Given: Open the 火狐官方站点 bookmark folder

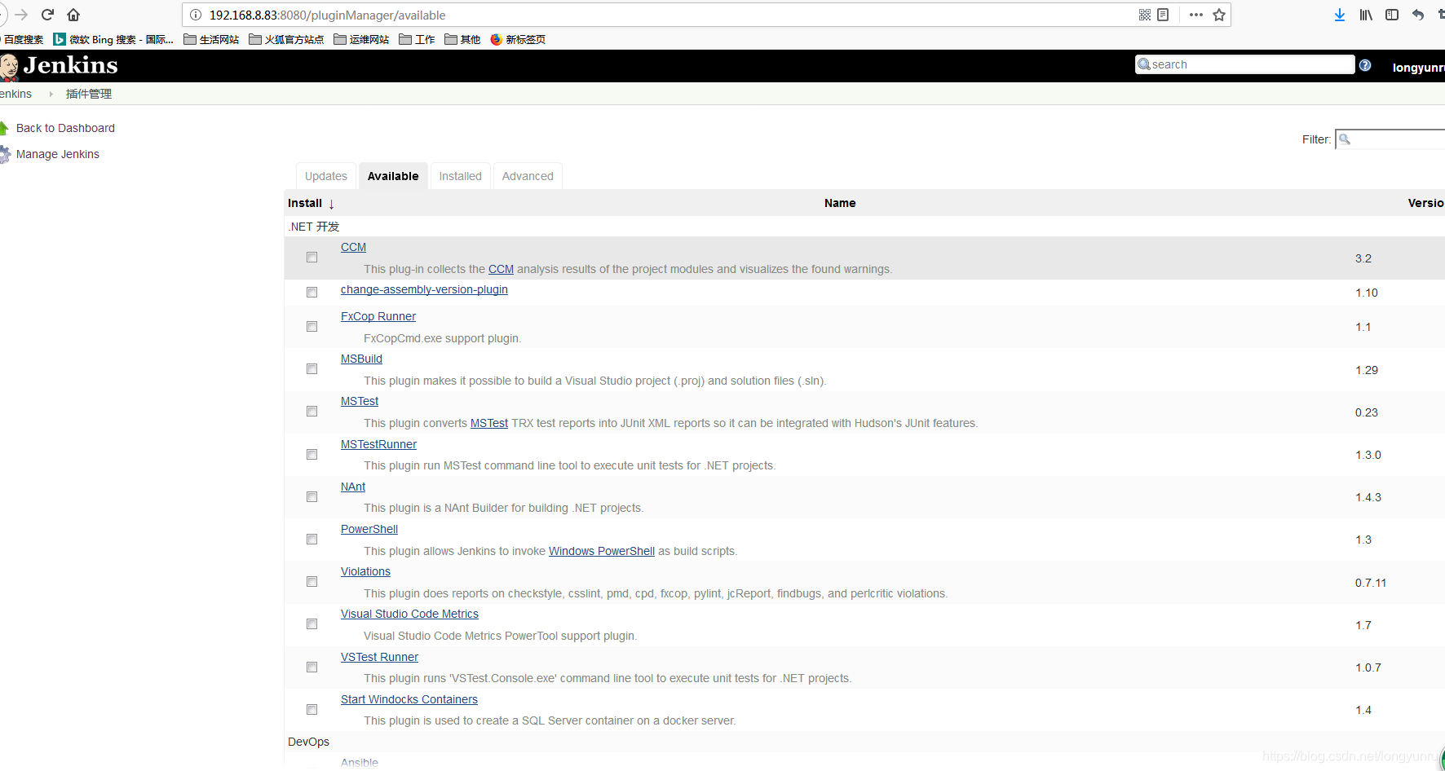Looking at the screenshot, I should tap(286, 39).
